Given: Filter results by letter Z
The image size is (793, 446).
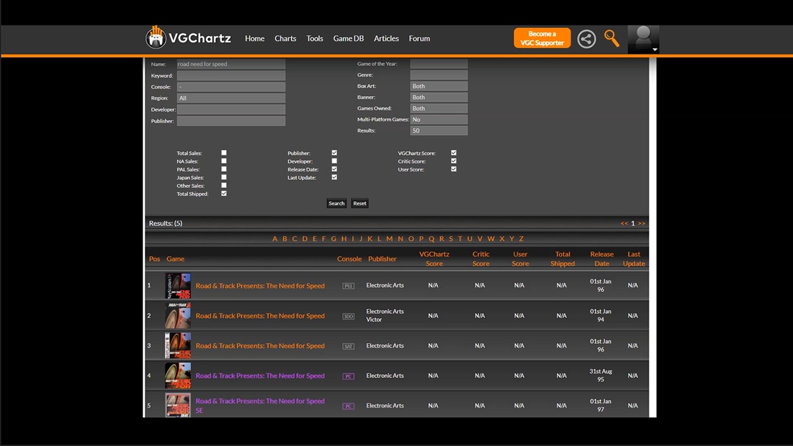Looking at the screenshot, I should point(521,238).
